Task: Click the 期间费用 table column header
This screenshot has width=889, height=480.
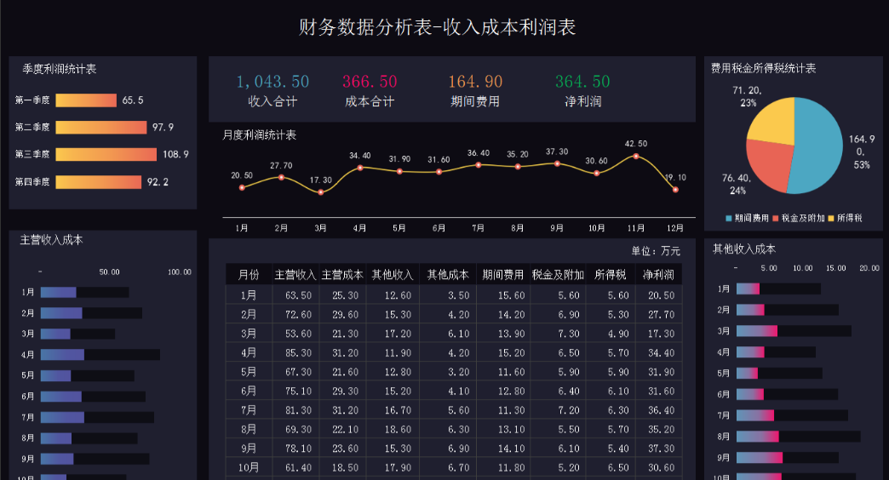Action: pos(503,275)
